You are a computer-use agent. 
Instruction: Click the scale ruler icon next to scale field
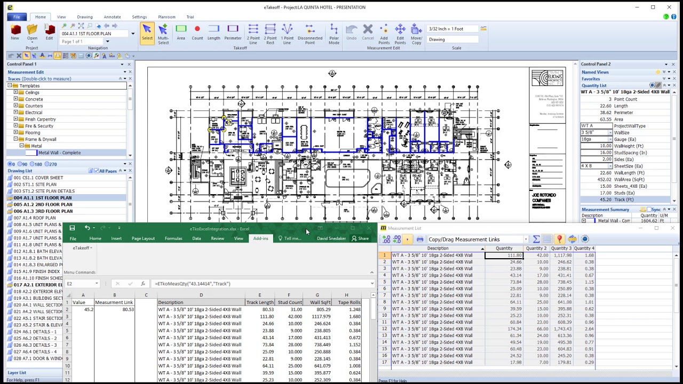(x=483, y=29)
